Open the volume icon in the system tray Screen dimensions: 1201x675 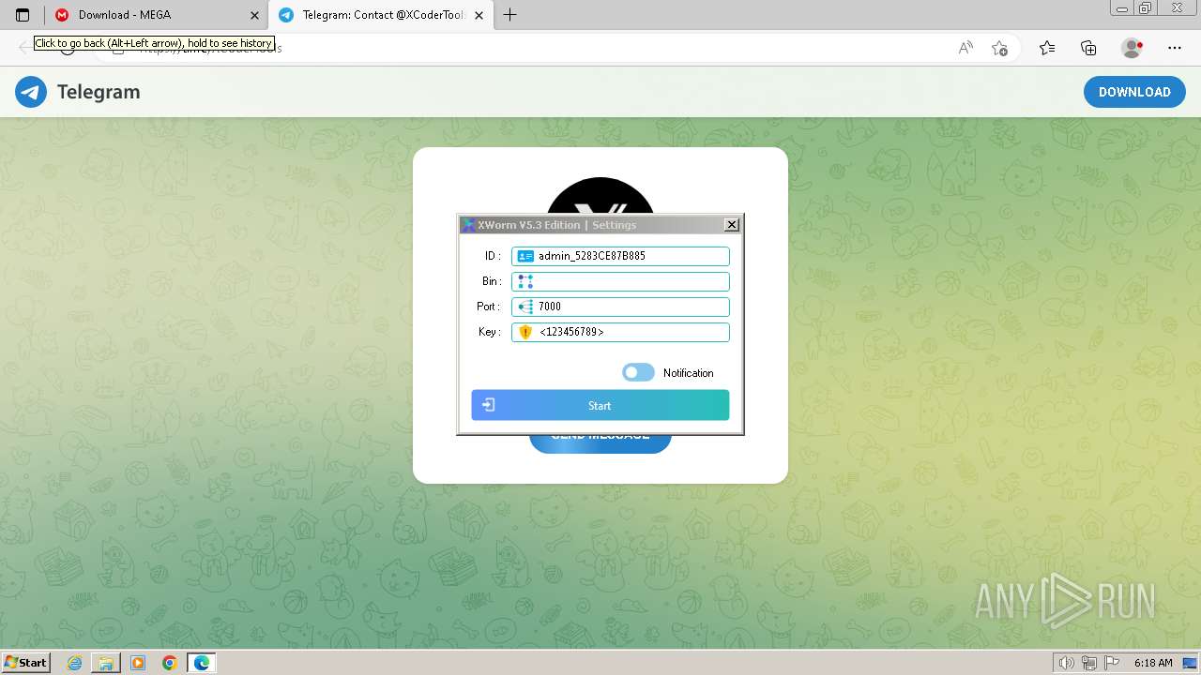click(1066, 663)
